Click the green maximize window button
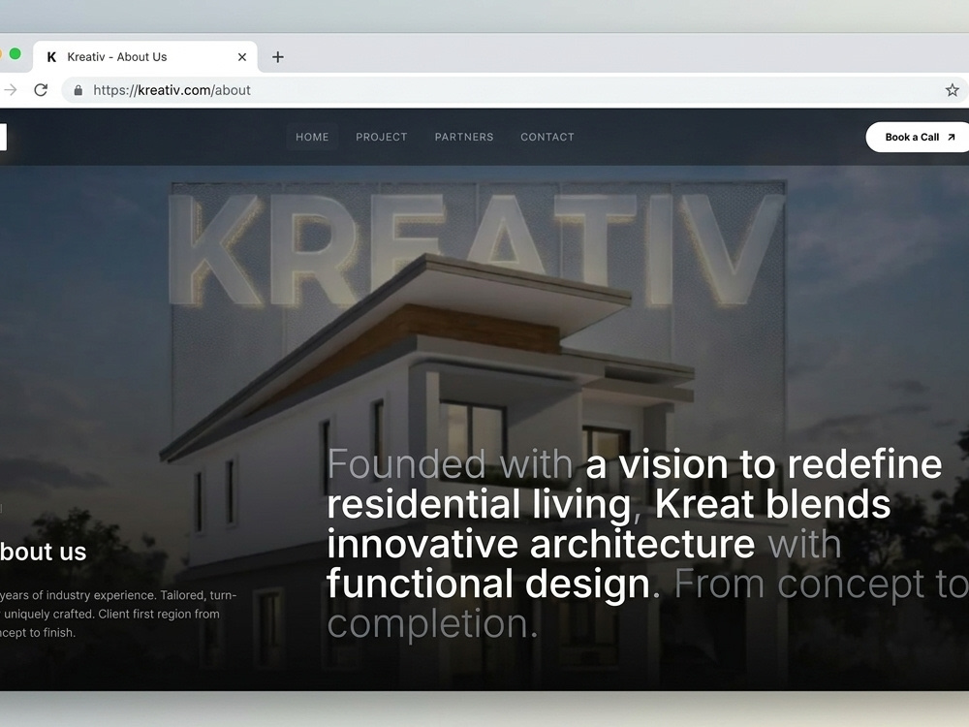 [x=15, y=54]
